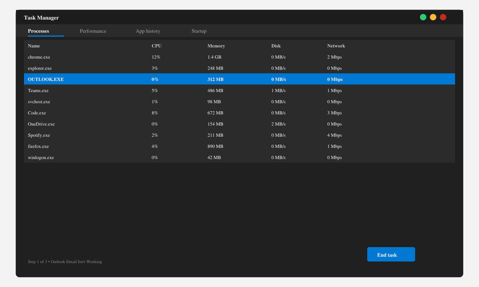
Task: Click the 42 MB memory cell
Action: tap(214, 157)
